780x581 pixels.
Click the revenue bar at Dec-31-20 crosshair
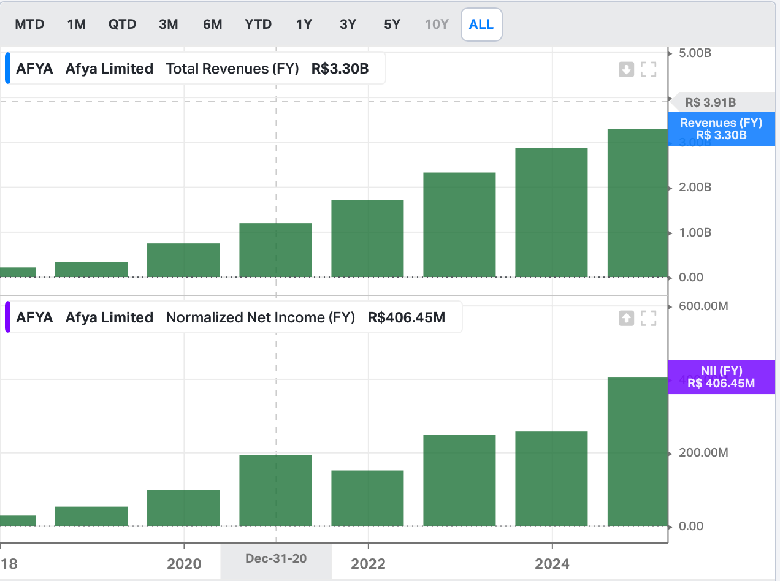[x=275, y=250]
